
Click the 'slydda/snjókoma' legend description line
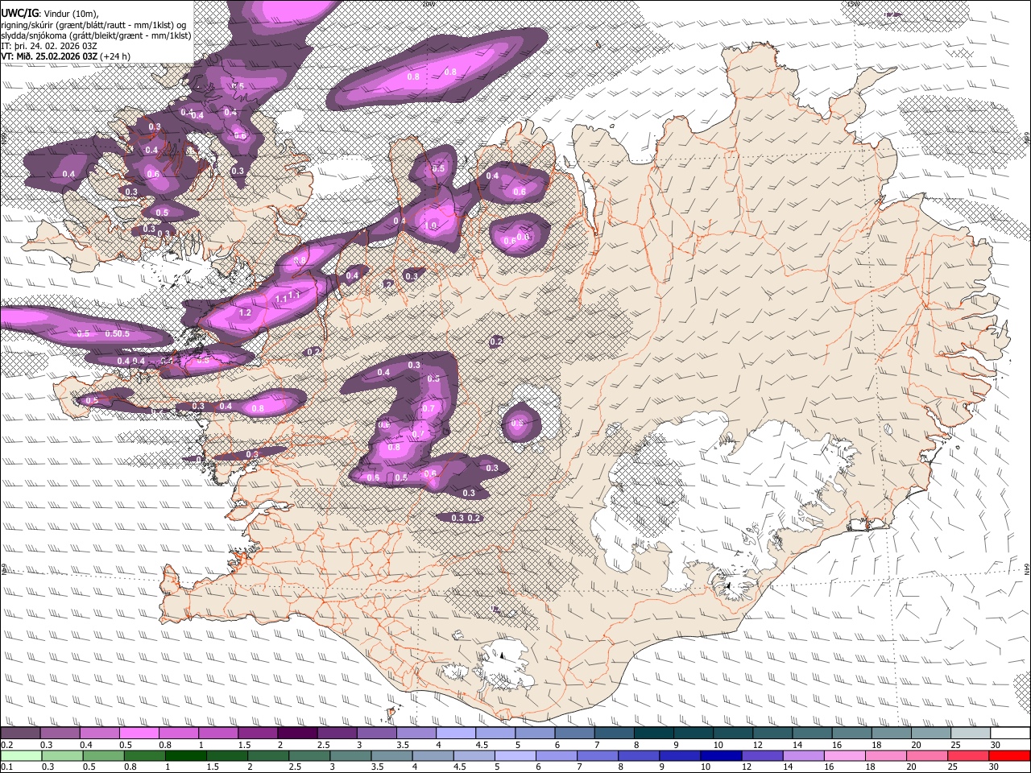coord(96,35)
